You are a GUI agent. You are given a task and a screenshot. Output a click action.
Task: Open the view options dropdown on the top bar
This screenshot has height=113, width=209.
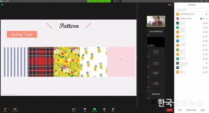tap(117, 1)
